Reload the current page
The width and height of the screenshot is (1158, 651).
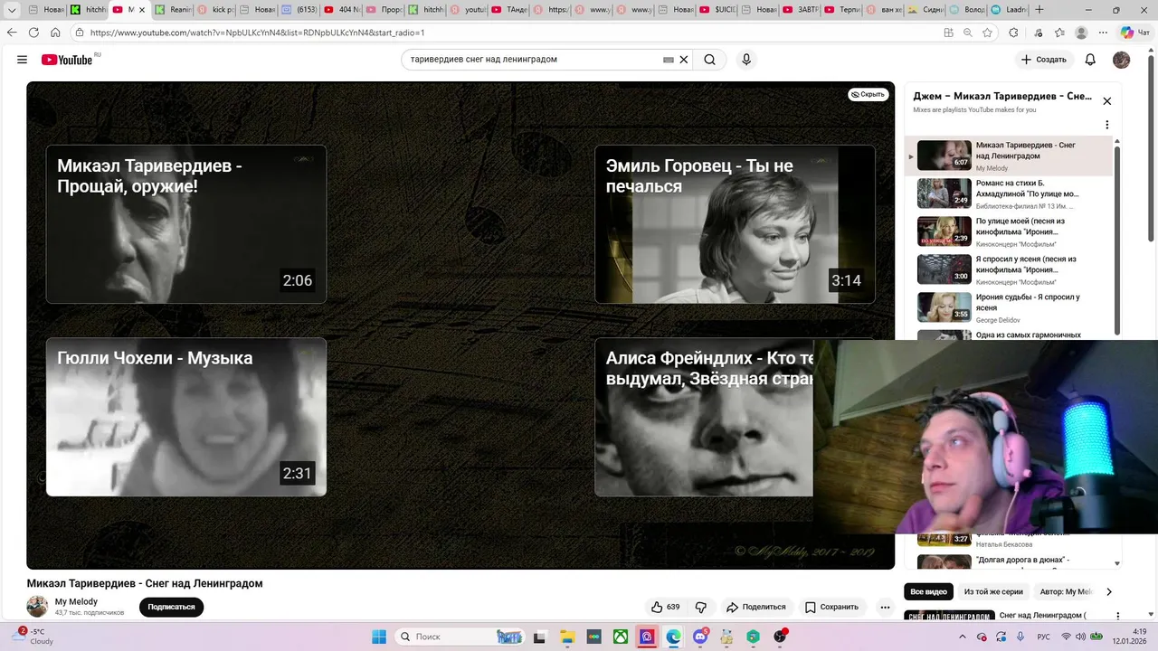33,33
